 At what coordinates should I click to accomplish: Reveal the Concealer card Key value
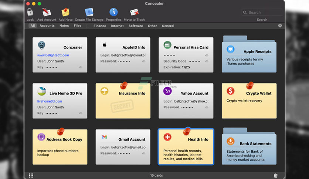[x=81, y=67]
